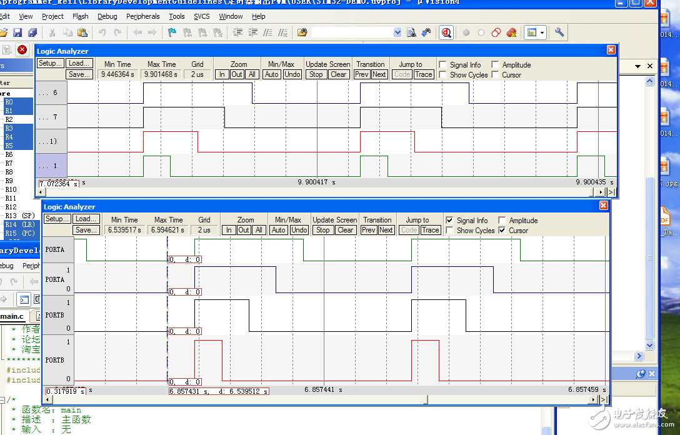Open the Peripherals menu

(x=143, y=16)
